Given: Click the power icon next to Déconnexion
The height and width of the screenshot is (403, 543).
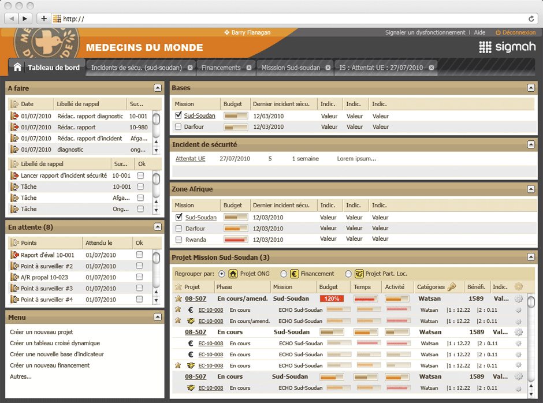Looking at the screenshot, I should pos(498,32).
